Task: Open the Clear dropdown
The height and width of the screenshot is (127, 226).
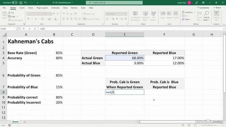Action: pos(186,19)
